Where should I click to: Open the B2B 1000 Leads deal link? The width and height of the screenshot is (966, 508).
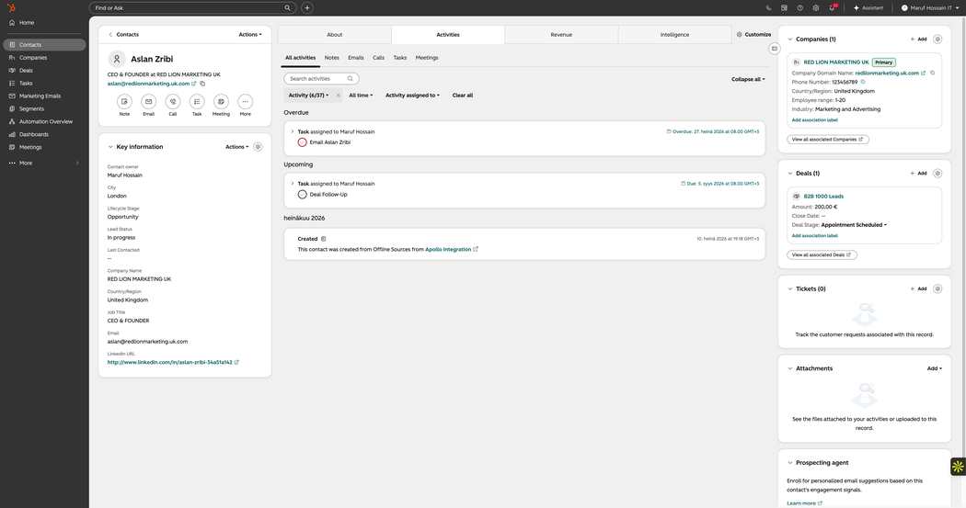823,197
